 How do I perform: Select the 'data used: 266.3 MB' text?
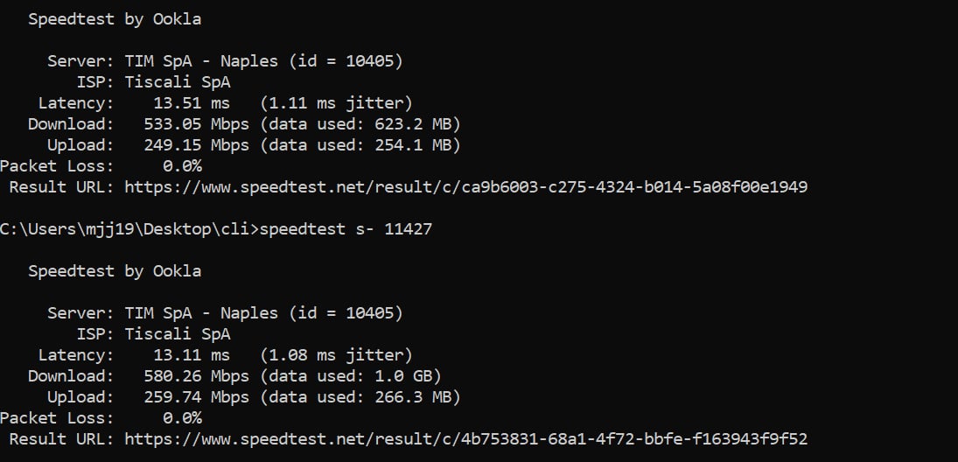(x=360, y=397)
